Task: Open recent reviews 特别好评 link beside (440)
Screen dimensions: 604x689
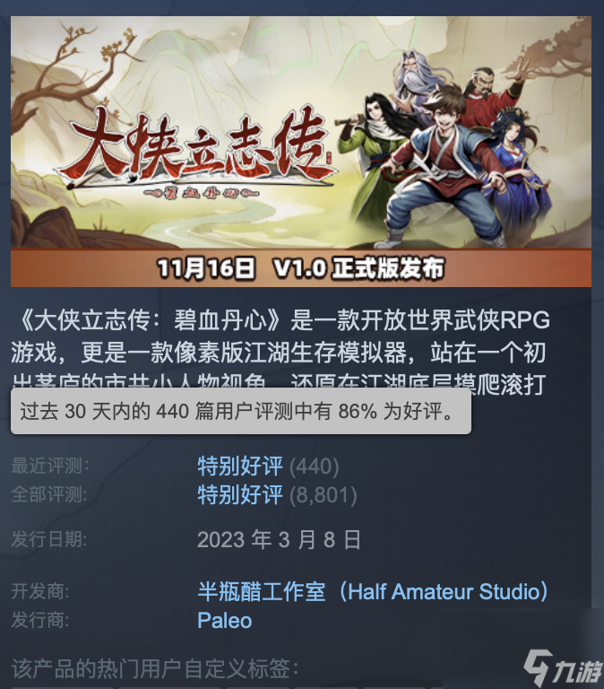Action: click(x=240, y=467)
